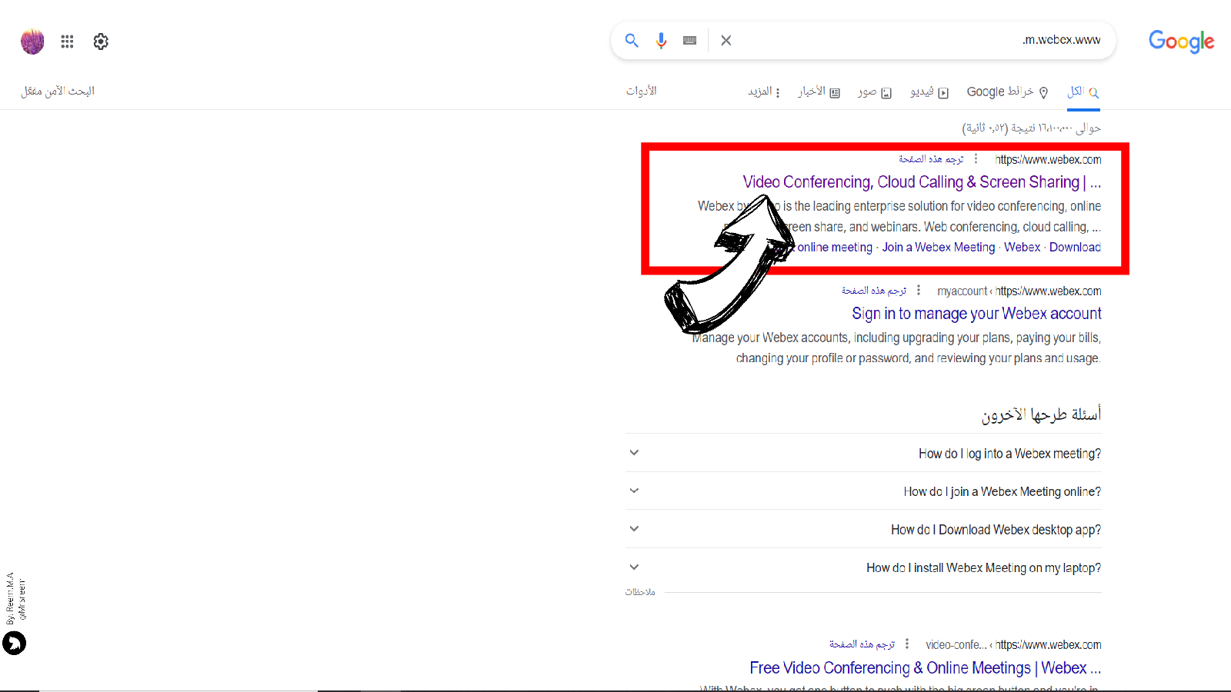Click the Google logo
The width and height of the screenshot is (1231, 692).
1181,41
